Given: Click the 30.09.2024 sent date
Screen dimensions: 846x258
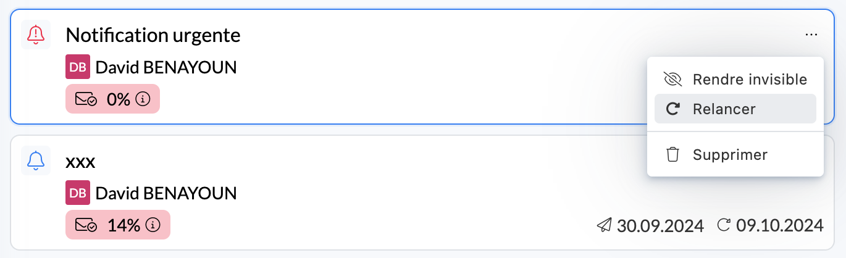Looking at the screenshot, I should 660,225.
